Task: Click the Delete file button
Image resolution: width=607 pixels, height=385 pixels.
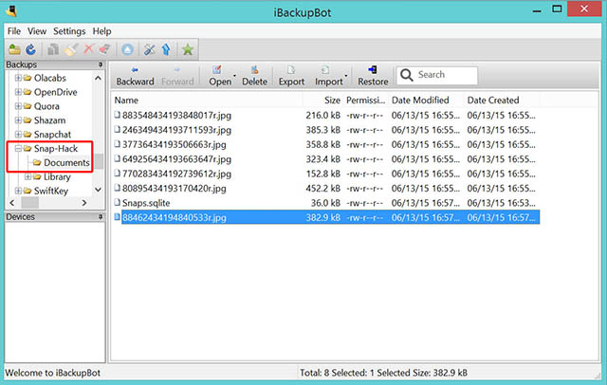Action: 254,76
